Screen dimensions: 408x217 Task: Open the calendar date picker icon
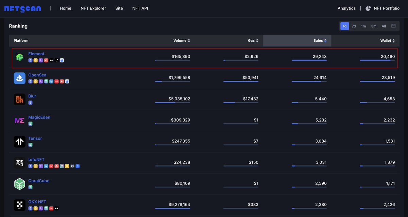(393, 26)
